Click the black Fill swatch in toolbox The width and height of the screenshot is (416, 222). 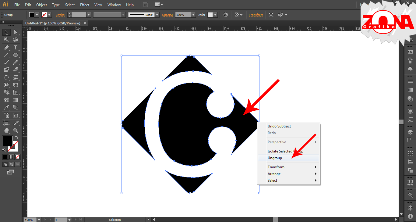coord(7,141)
